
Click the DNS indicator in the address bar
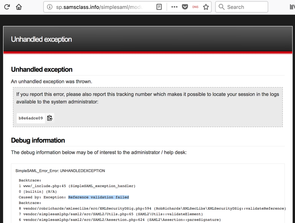click(x=195, y=7)
